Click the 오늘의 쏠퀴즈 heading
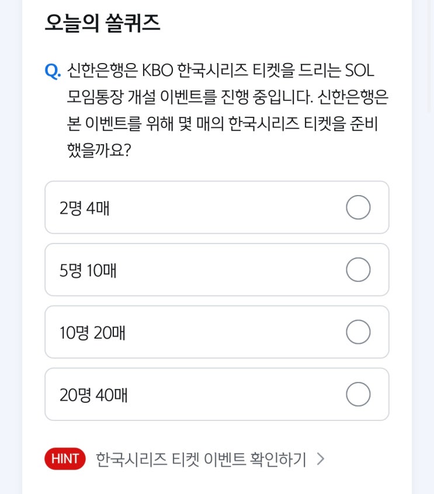 (102, 23)
